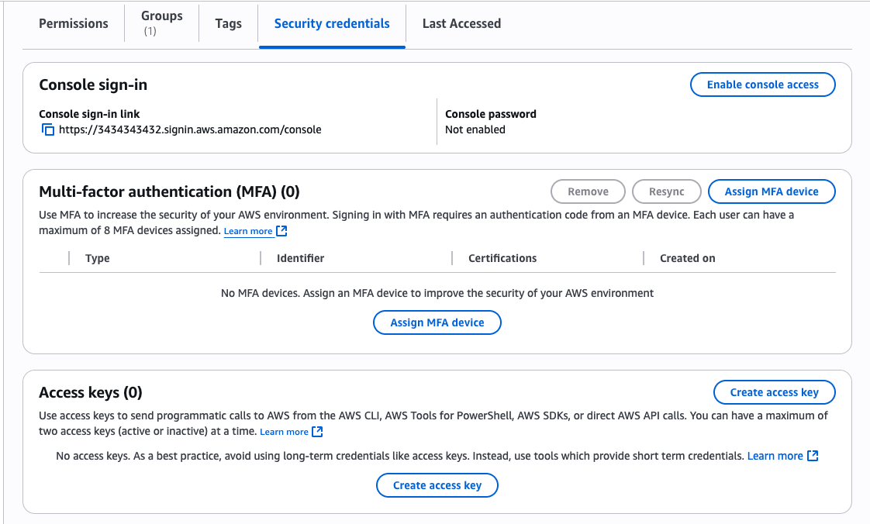Copy the console sign-in link
The image size is (870, 524).
coord(48,130)
